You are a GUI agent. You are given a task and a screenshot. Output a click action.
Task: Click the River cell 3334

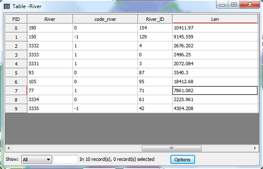coord(50,99)
